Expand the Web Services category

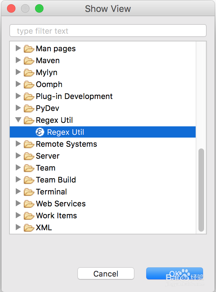(18, 204)
